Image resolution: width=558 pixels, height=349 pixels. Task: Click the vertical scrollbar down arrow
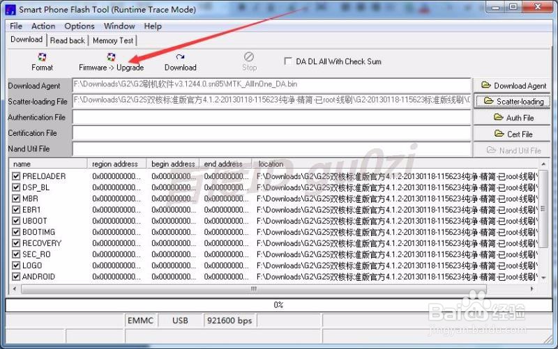click(543, 278)
